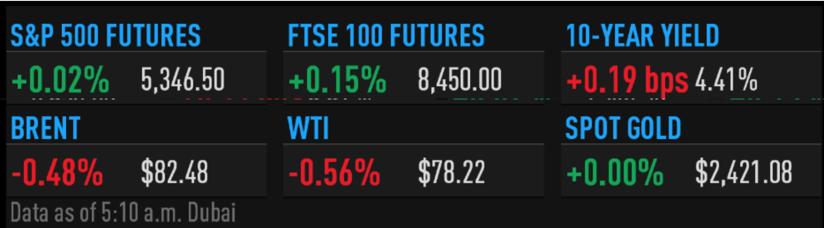
Task: Open the BRENT heading
Action: 45,128
